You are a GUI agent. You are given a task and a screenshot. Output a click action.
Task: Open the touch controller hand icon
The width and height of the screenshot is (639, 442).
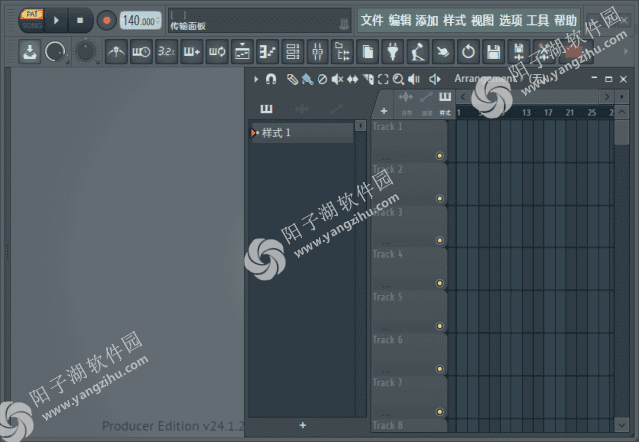[443, 52]
